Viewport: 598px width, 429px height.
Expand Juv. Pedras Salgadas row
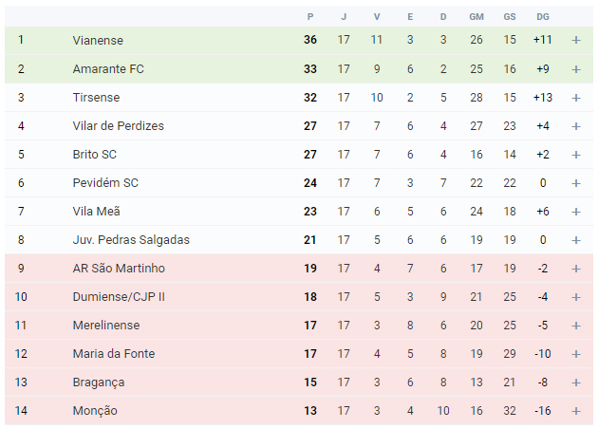click(576, 240)
